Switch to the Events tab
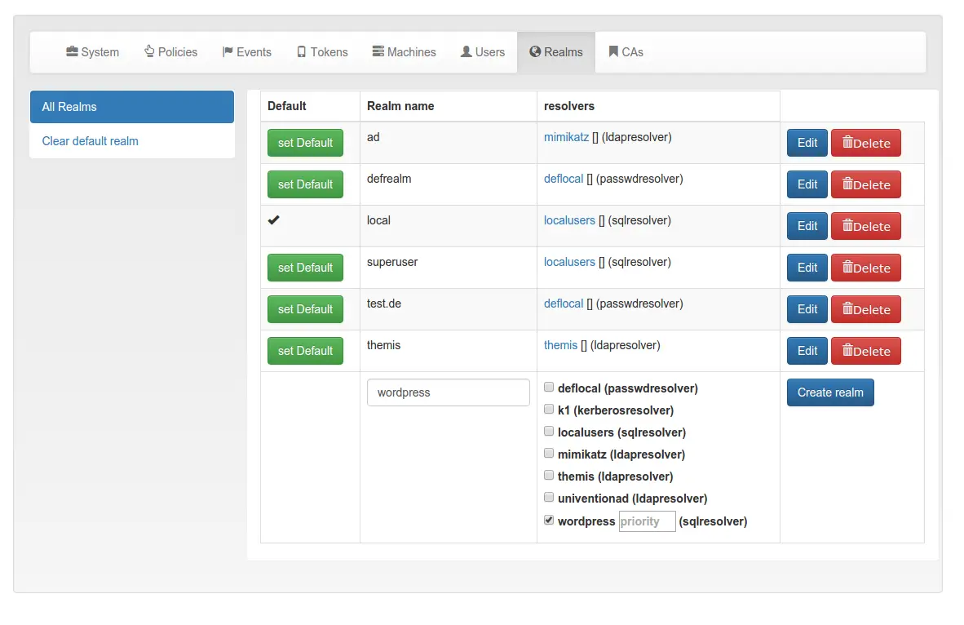 246,52
